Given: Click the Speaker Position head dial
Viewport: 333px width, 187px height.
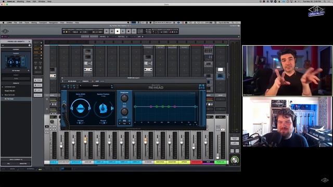Looking at the screenshot, I should click(x=103, y=108).
